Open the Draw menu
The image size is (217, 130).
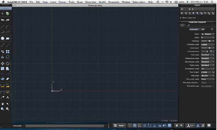click(x=80, y=2)
